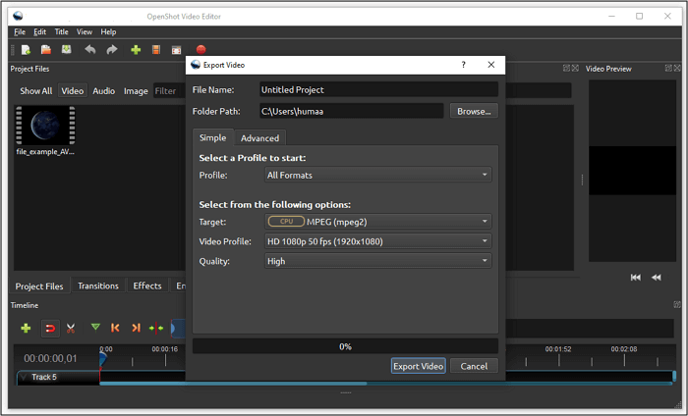Image resolution: width=688 pixels, height=416 pixels.
Task: Expand the Target format MPEG dropdown
Action: pyautogui.click(x=377, y=222)
